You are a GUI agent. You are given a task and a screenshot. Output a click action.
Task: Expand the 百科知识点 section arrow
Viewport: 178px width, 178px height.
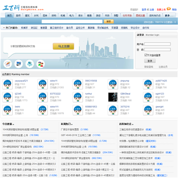[133, 124]
